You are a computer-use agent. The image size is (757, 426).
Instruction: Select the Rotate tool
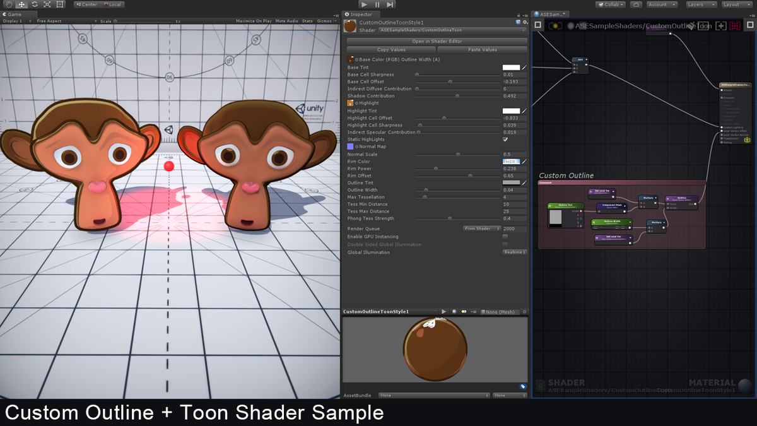[x=34, y=4]
